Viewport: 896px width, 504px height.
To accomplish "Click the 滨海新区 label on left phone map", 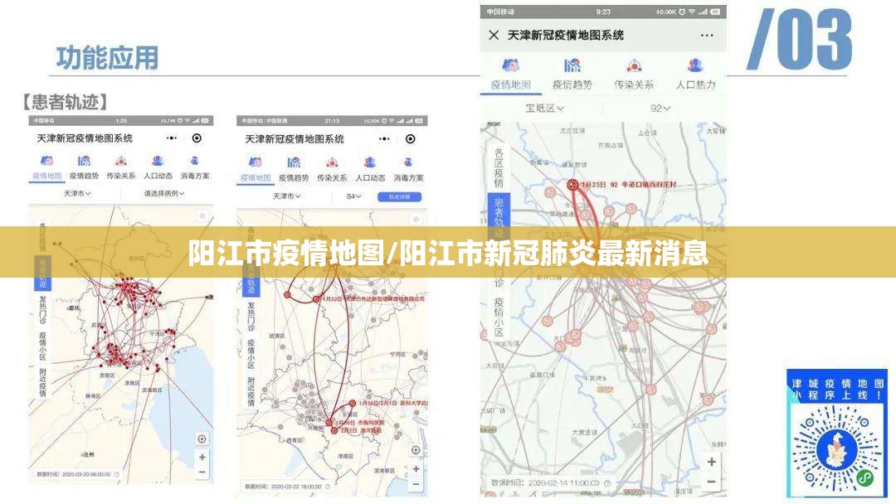I will (152, 390).
